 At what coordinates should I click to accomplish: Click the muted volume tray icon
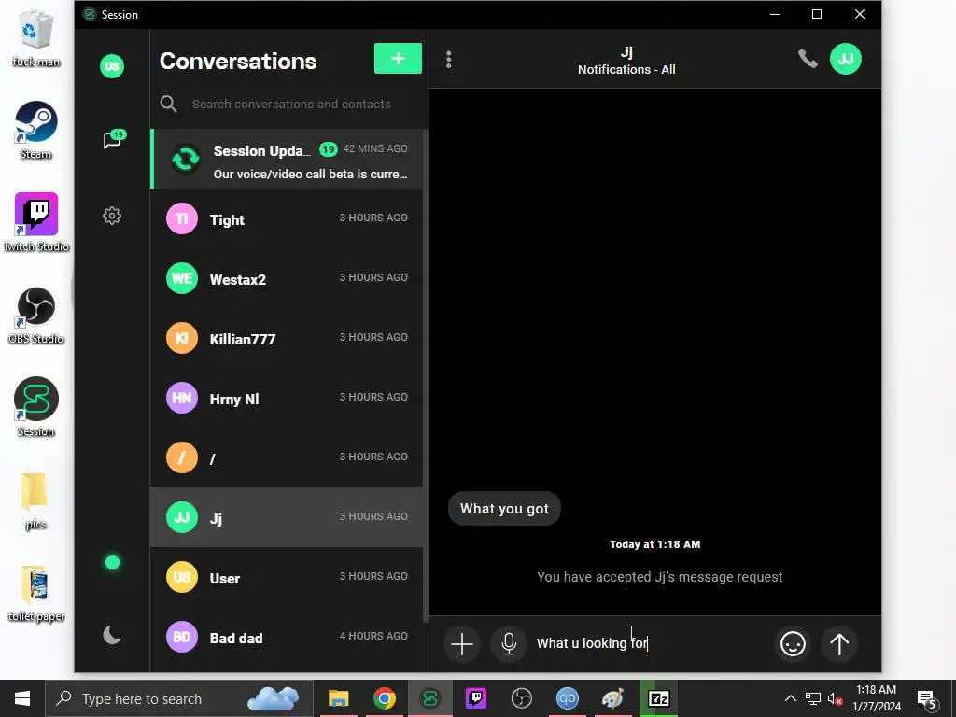click(x=836, y=698)
